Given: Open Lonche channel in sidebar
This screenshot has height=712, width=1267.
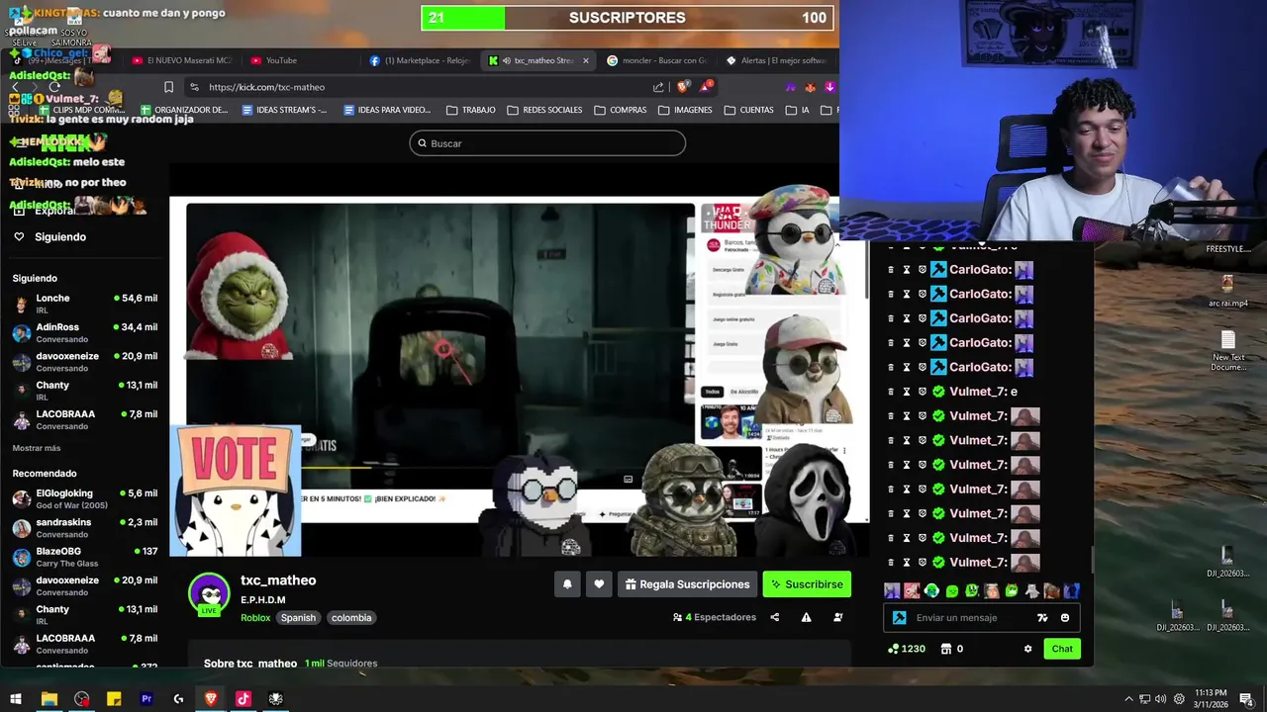Looking at the screenshot, I should tap(84, 304).
